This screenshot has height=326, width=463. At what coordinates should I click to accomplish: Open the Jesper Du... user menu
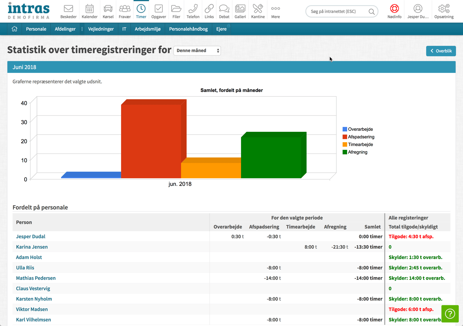(x=418, y=11)
